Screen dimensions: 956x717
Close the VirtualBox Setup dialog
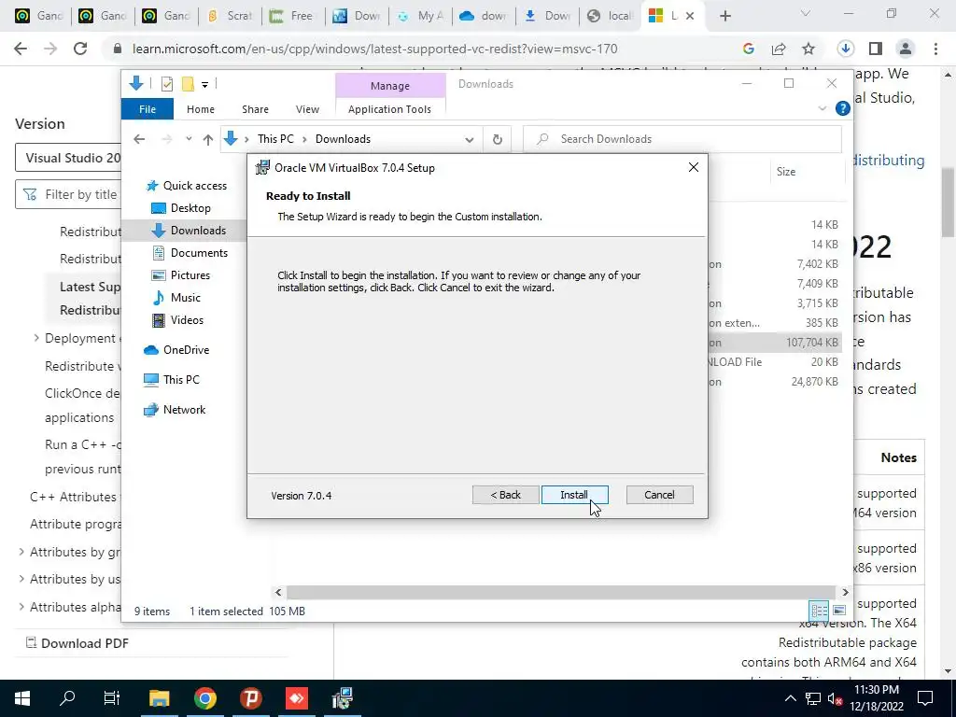coord(694,167)
